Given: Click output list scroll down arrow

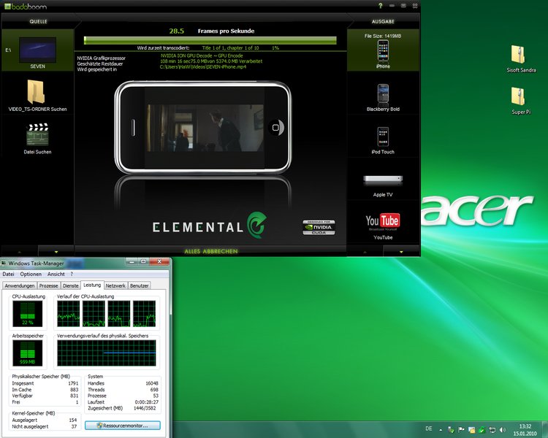Looking at the screenshot, I should tap(401, 251).
